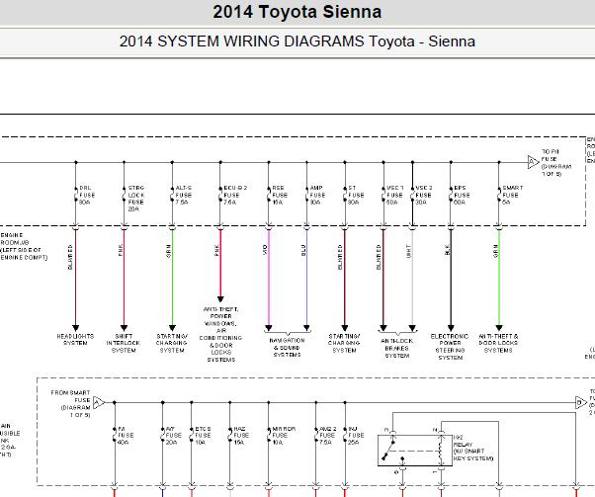The height and width of the screenshot is (497, 595).
Task: Select the ANTI-THEFT, POWER WINDOWS, AIR CONDITIONING label
Action: pos(220,334)
